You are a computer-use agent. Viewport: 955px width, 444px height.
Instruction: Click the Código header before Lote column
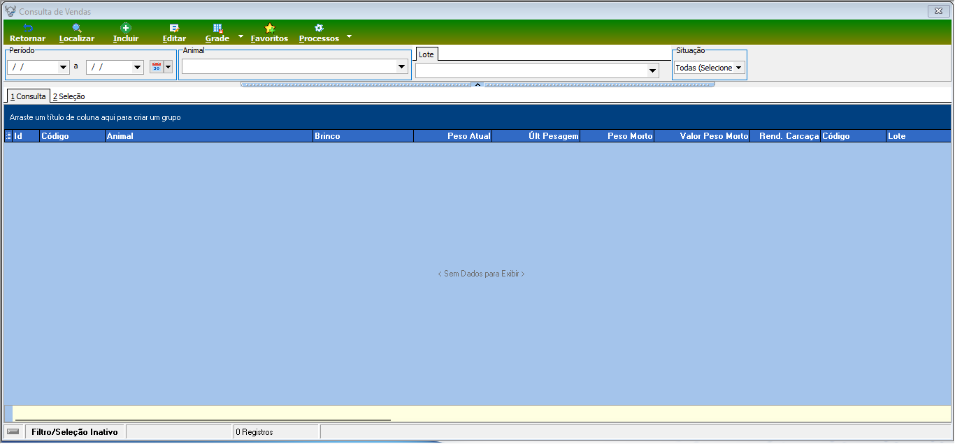(x=853, y=136)
